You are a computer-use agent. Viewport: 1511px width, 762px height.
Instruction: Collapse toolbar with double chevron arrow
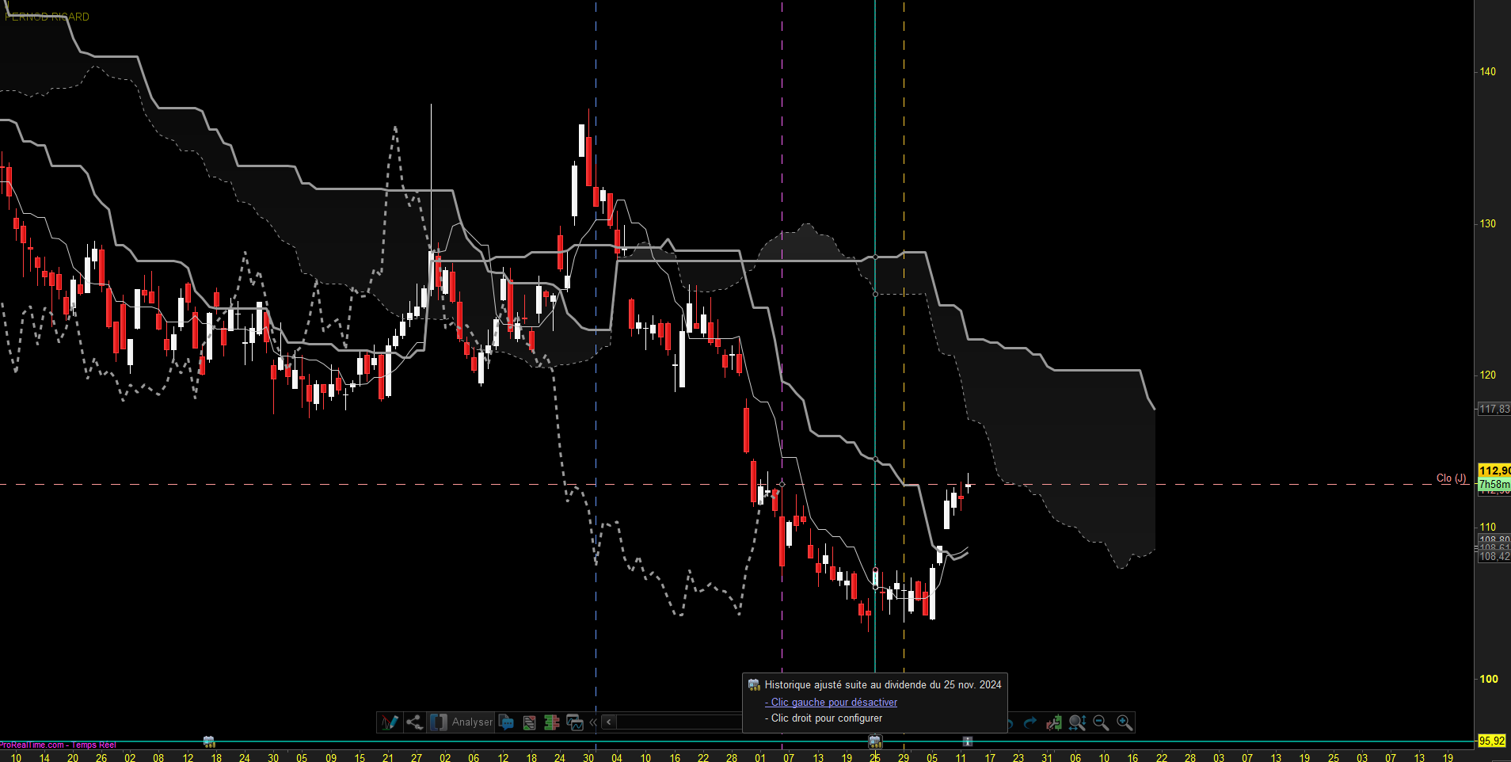593,722
